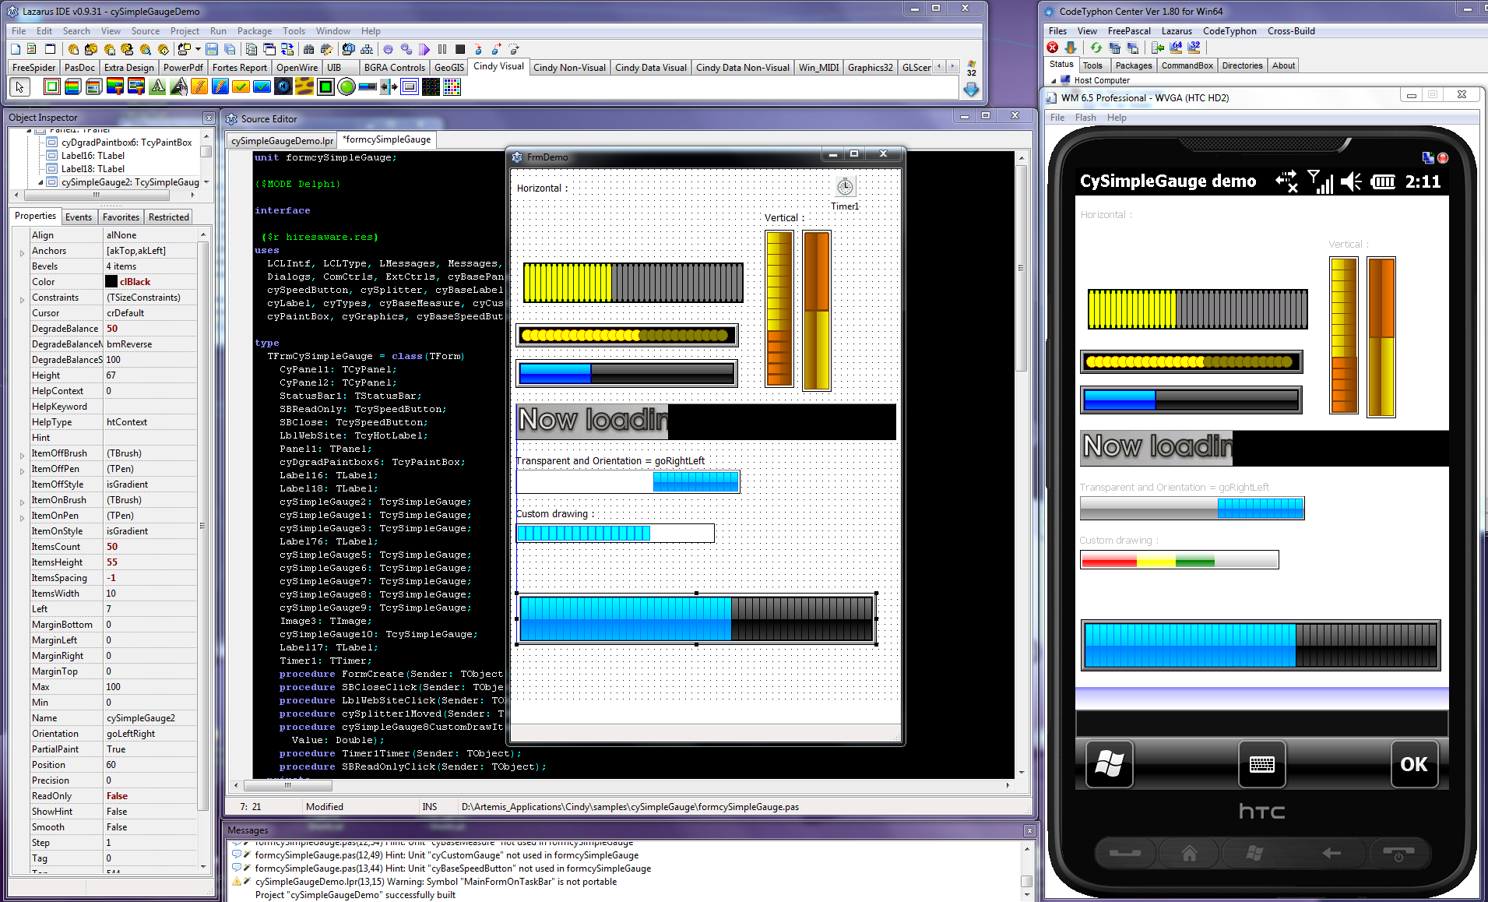Click the 32-bit build icon in CodeTyphon Center
Image resolution: width=1488 pixels, height=902 pixels.
[1194, 48]
